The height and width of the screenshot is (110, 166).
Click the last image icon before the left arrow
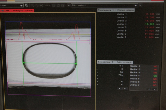[63, 5]
